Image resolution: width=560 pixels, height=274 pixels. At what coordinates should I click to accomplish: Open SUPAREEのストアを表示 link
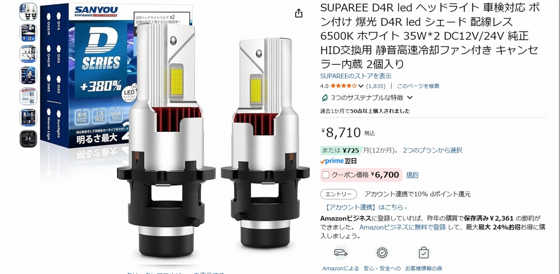355,76
